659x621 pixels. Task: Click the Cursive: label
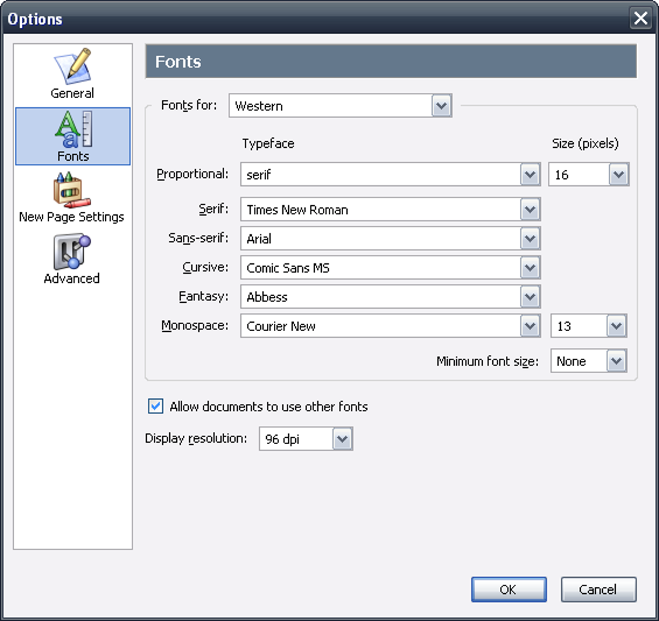click(205, 267)
